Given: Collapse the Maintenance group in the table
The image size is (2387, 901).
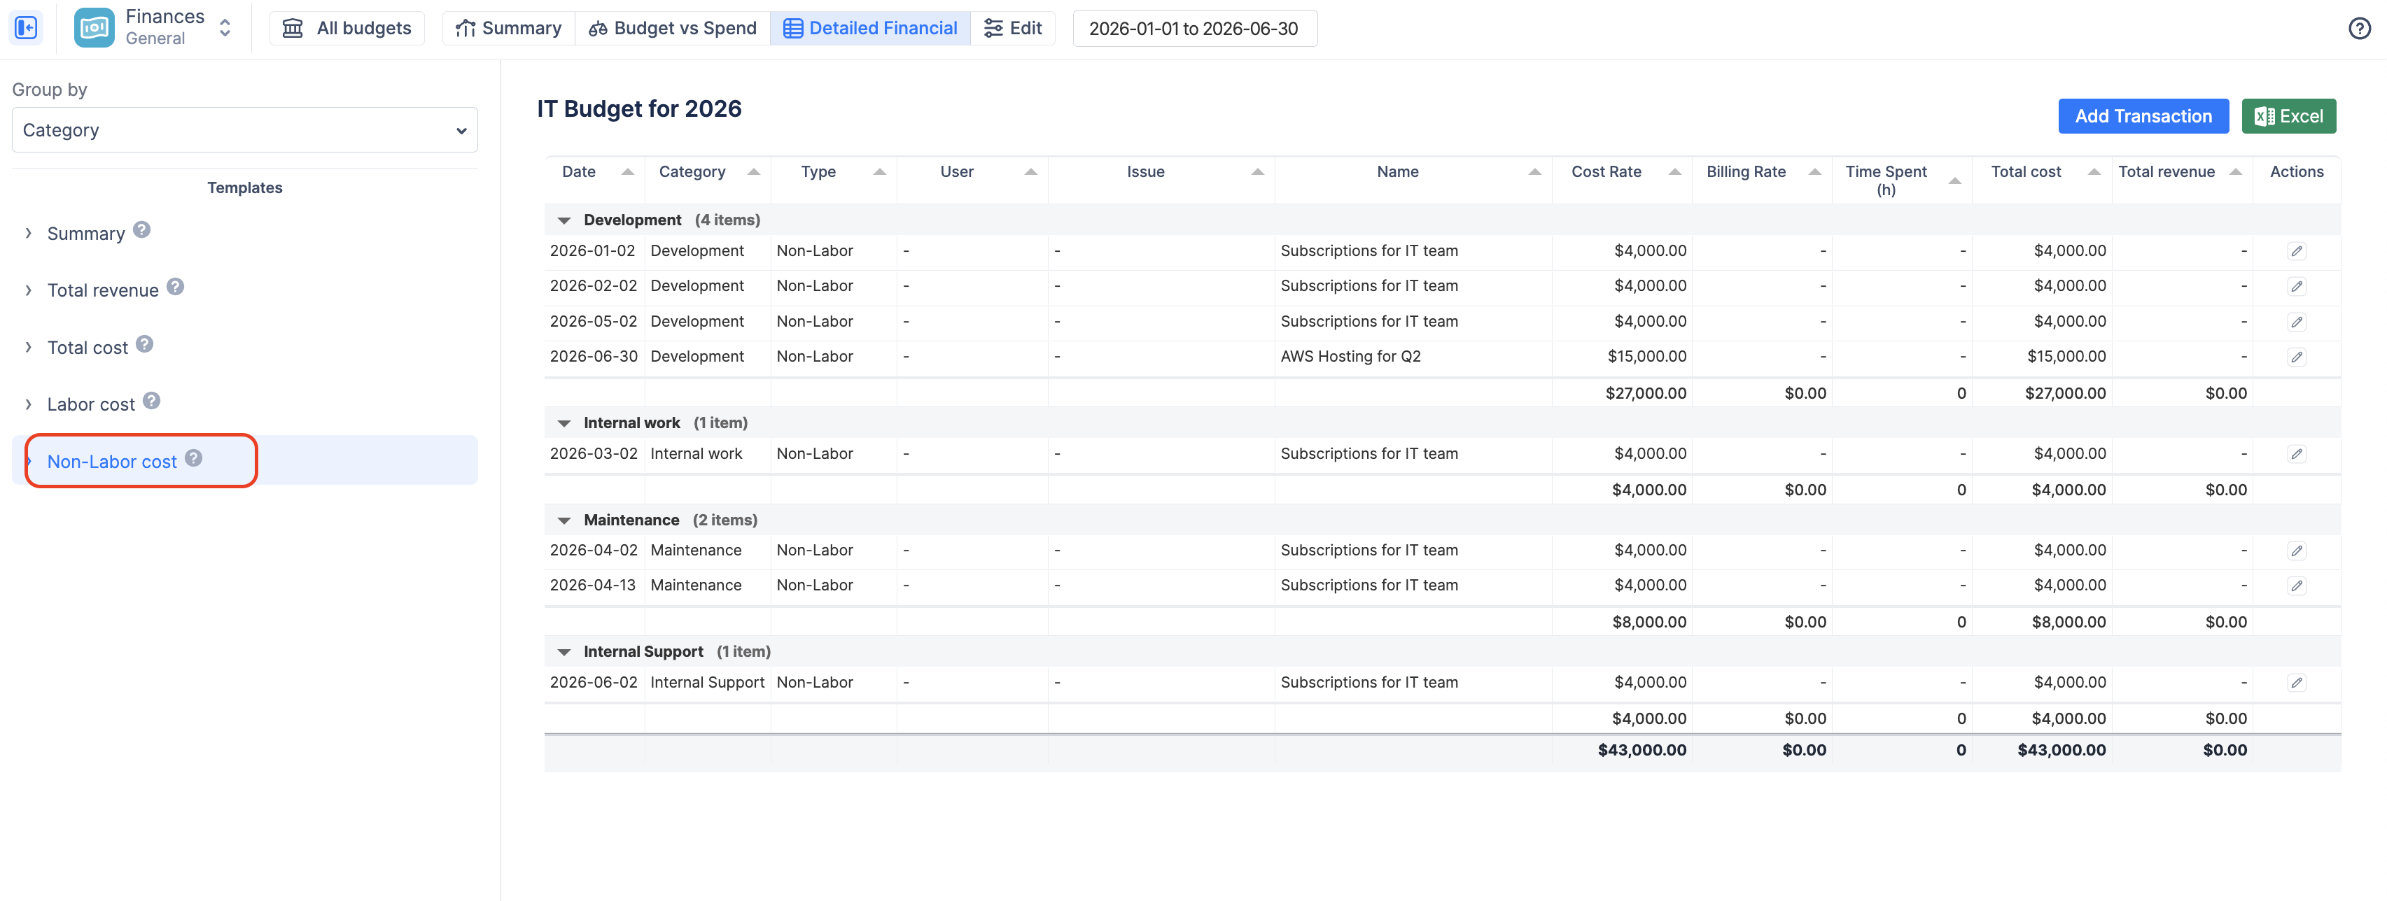Looking at the screenshot, I should 564,520.
